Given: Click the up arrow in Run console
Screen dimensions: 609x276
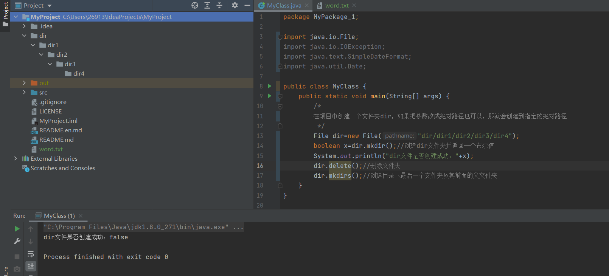Looking at the screenshot, I should pyautogui.click(x=31, y=229).
